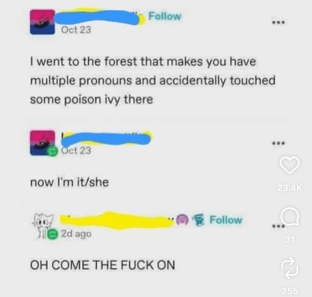312x297 pixels.
Task: Open the 31 comments count
Action: (x=289, y=239)
